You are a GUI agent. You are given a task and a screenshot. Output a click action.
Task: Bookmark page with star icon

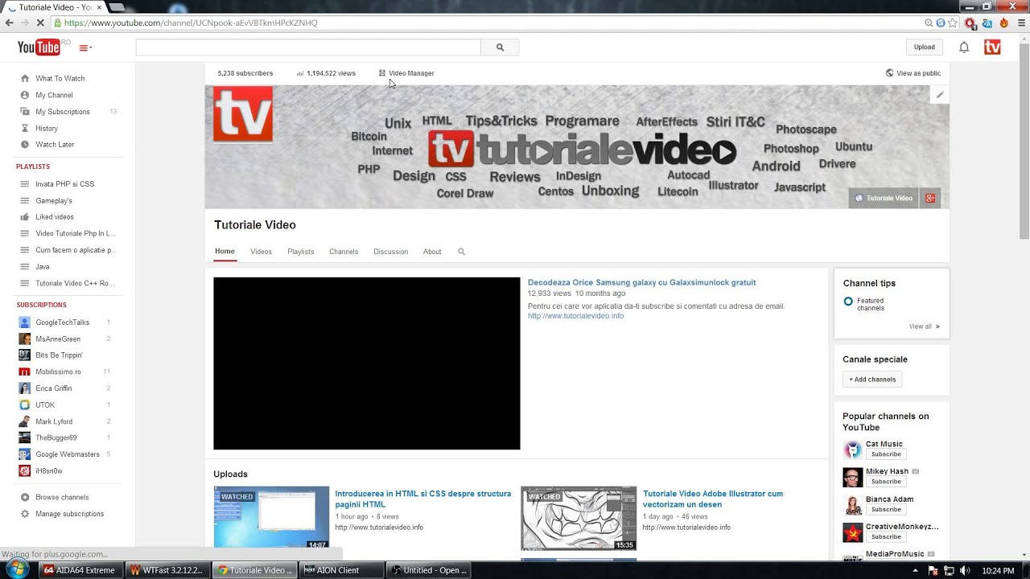953,23
